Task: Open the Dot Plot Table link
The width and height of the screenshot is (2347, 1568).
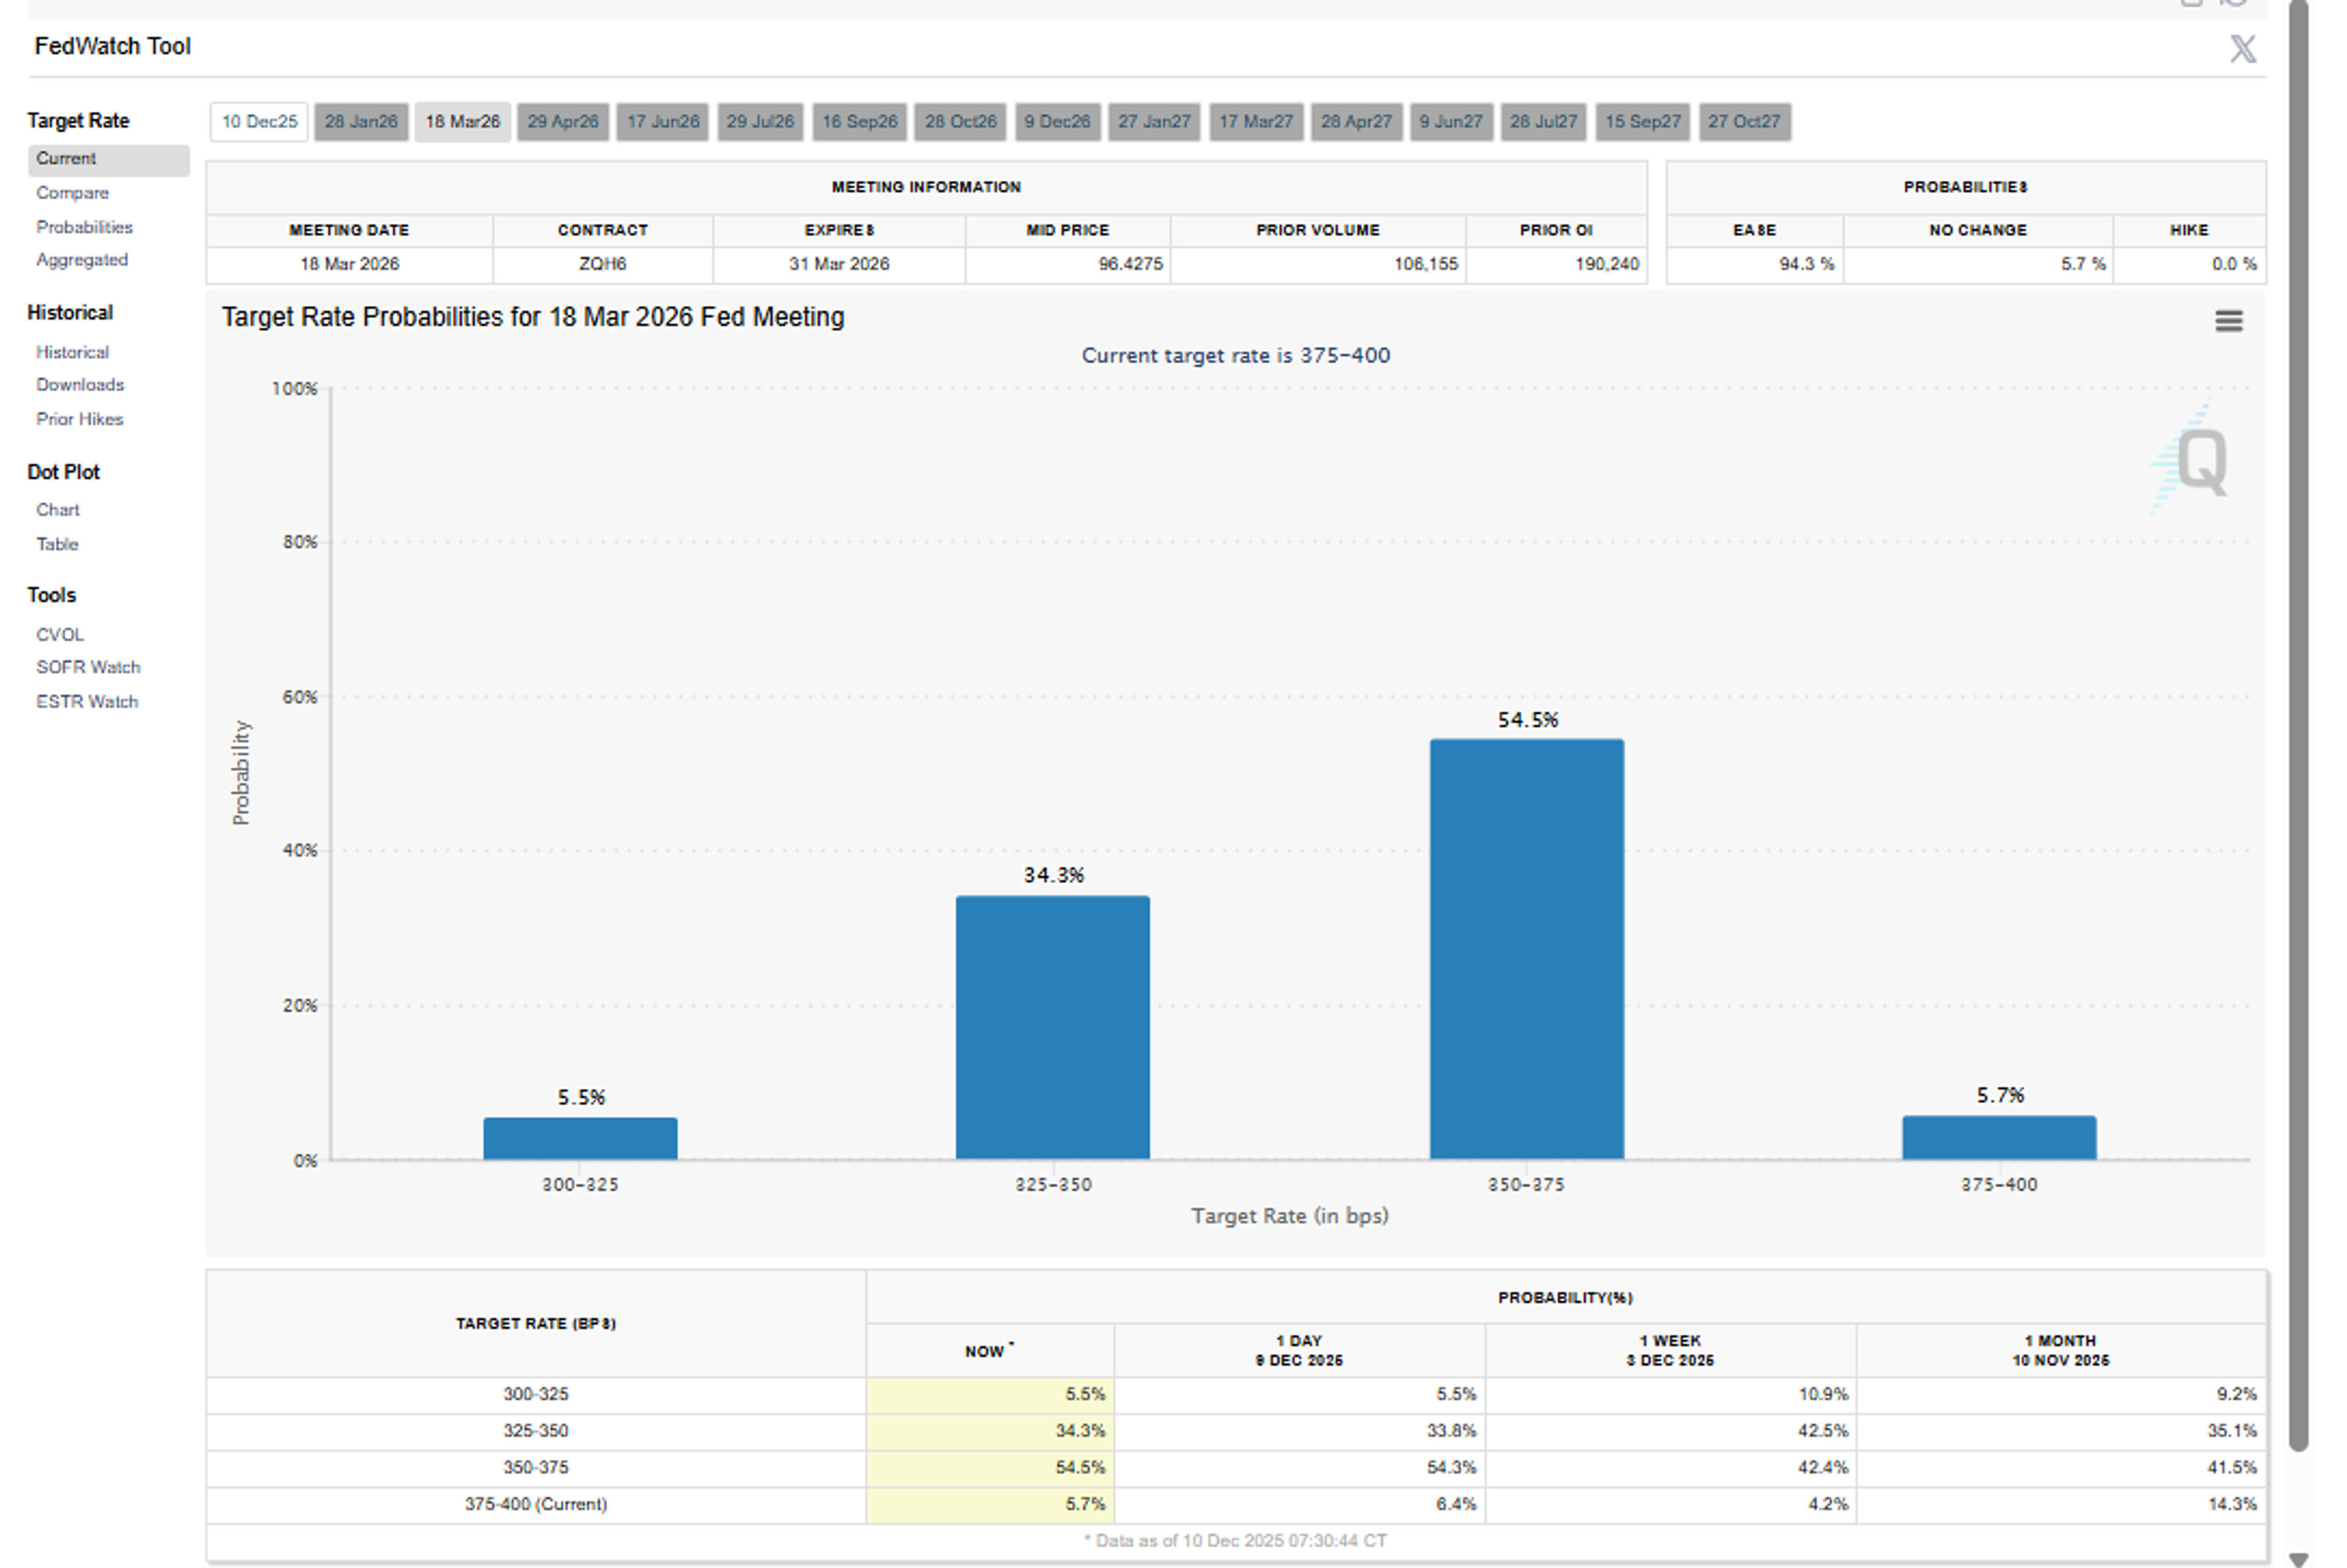Action: pos(57,544)
